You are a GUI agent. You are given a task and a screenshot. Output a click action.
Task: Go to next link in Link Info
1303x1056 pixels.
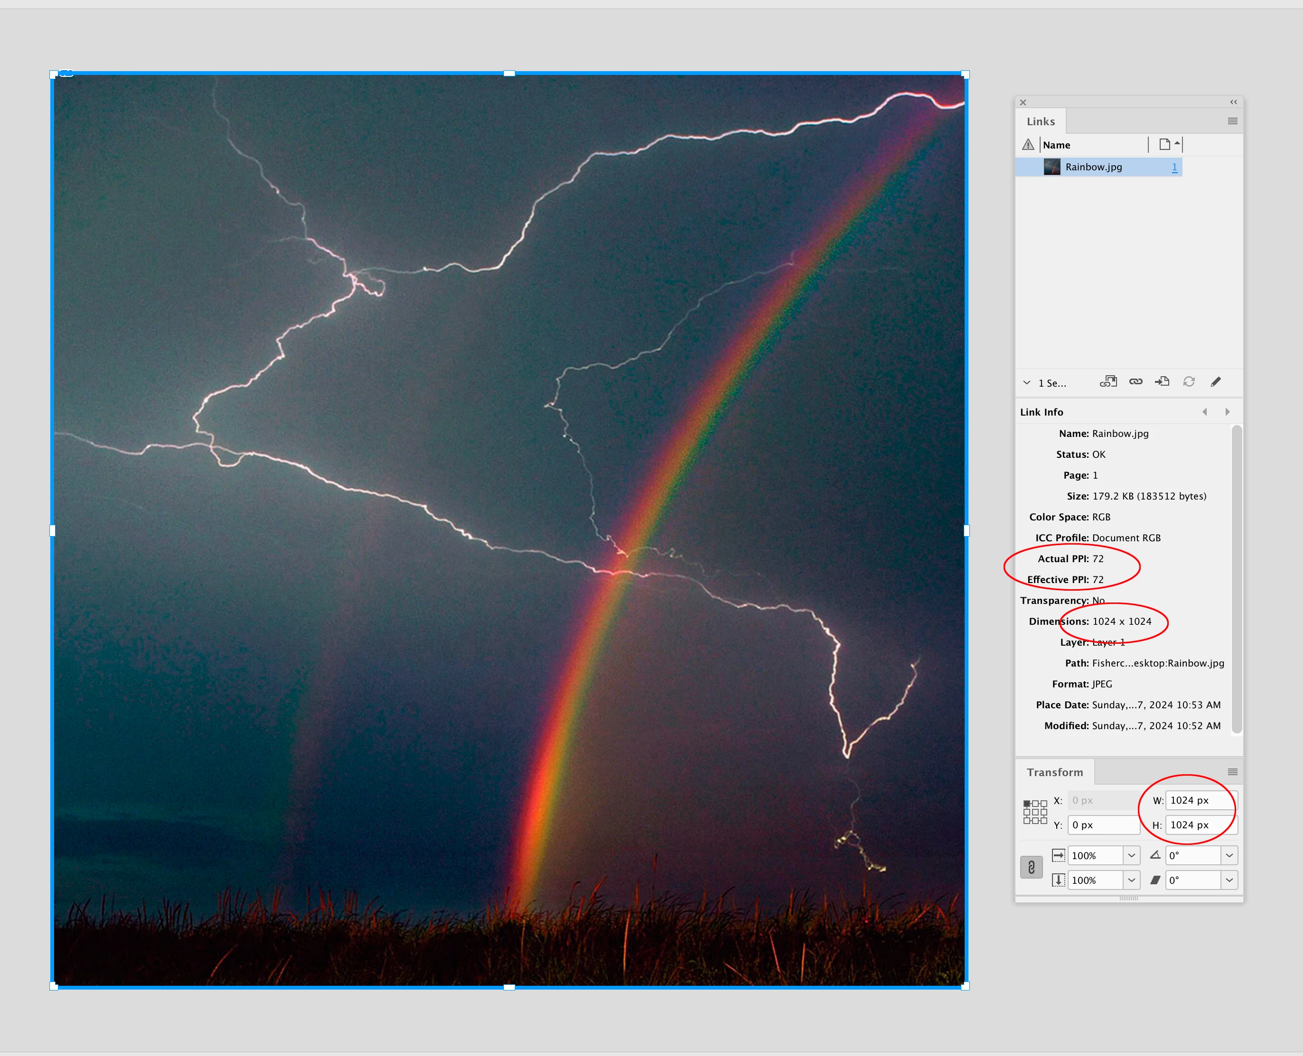click(x=1228, y=412)
